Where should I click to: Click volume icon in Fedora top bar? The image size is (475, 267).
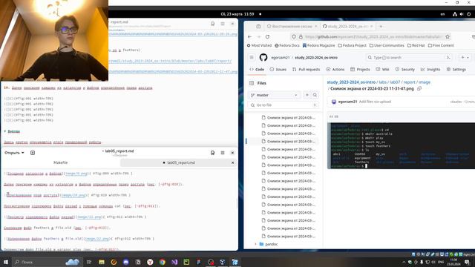point(462,14)
